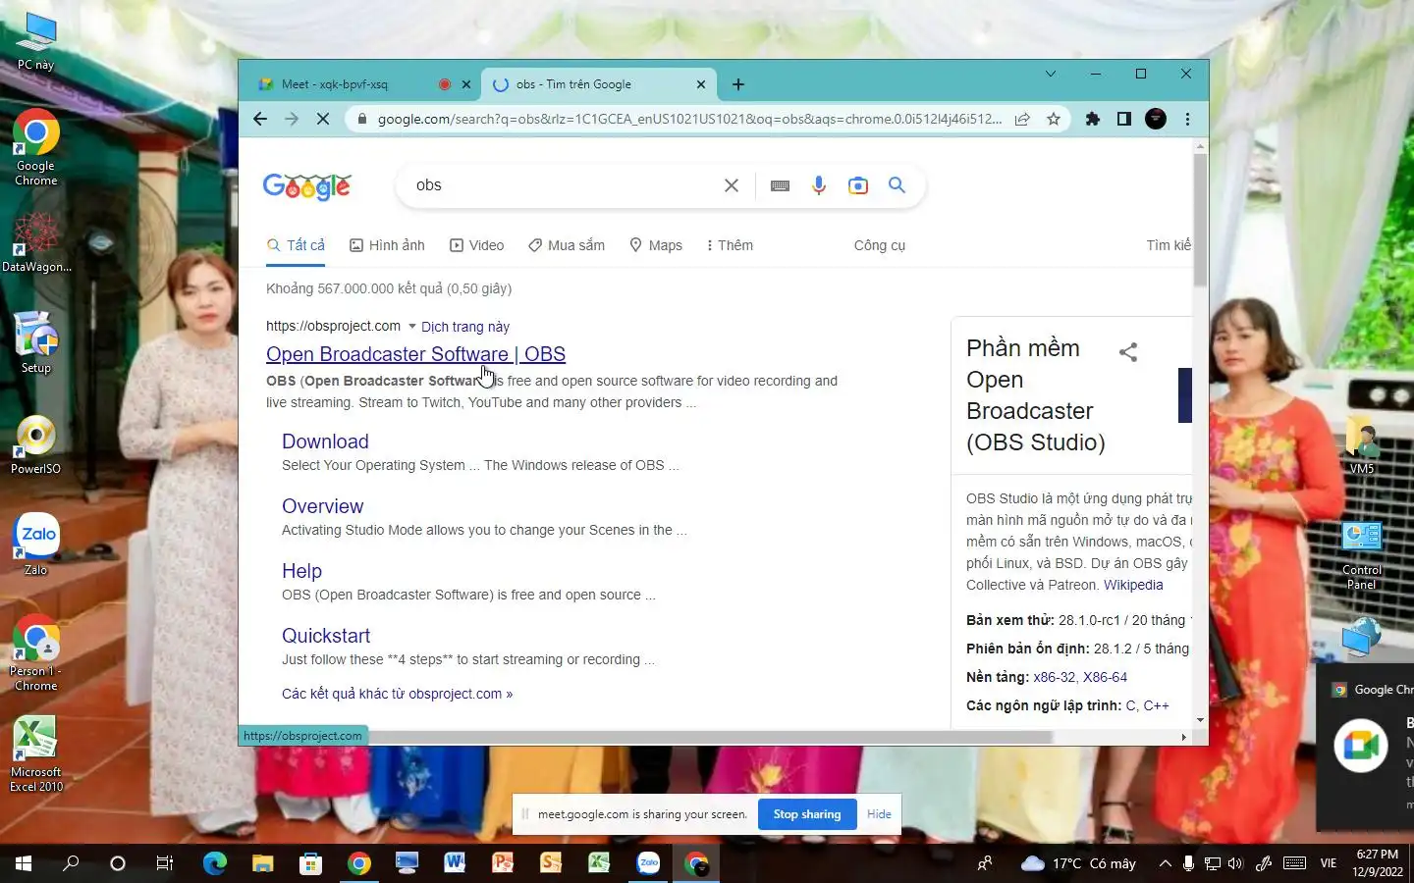
Task: Open taskbar search magnifier
Action: click(x=71, y=863)
